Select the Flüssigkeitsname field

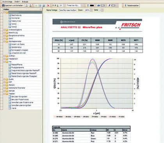click(x=18, y=67)
